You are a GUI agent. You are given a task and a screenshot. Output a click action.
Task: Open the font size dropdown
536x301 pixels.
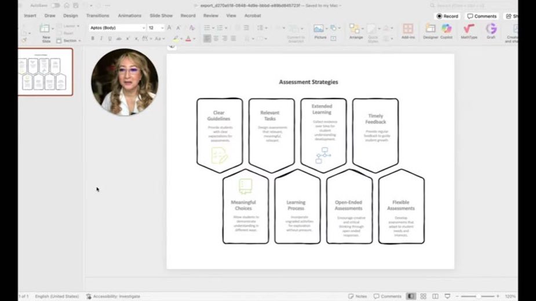[x=162, y=28]
